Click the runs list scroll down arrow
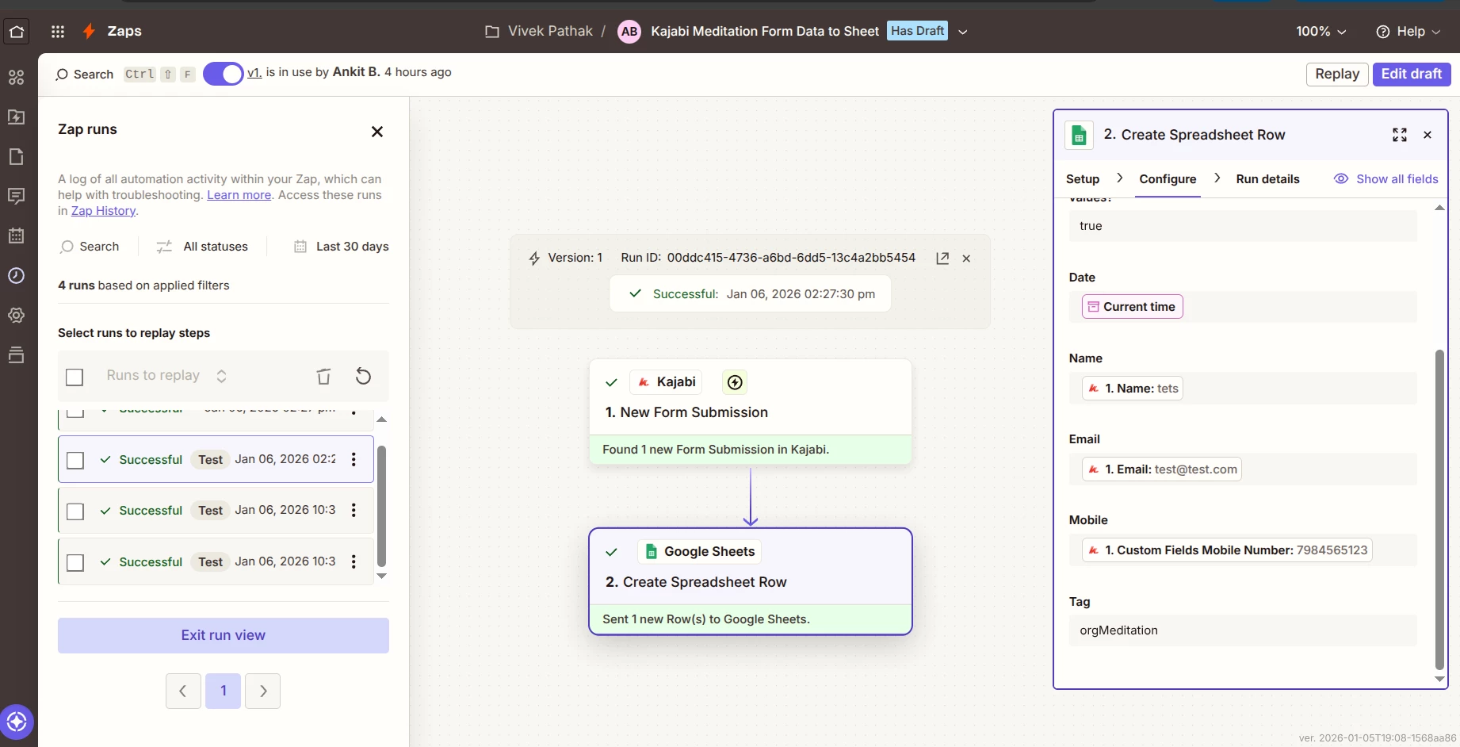Screen dimensions: 1460x747 (x=382, y=577)
